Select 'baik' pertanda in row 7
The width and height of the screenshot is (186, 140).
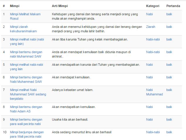pos(169,90)
